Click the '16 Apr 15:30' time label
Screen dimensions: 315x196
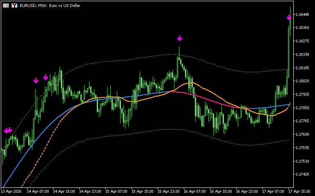click(x=221, y=192)
